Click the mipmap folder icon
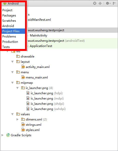Viewport: 118px width, 151px height. pyautogui.click(x=18, y=82)
